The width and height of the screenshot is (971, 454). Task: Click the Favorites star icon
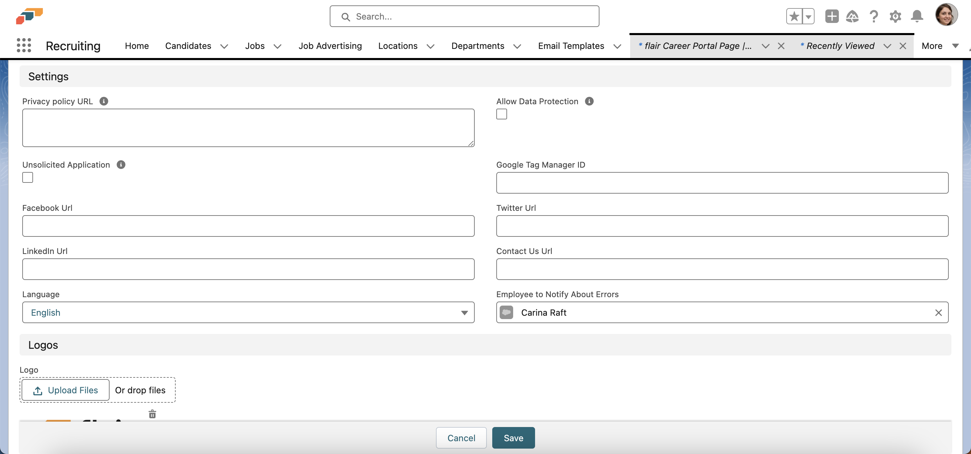pyautogui.click(x=794, y=16)
